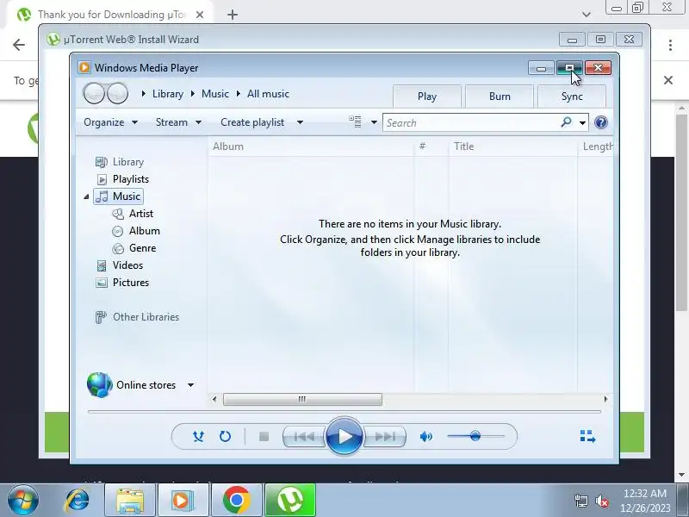689x517 pixels.
Task: Open the Play tab
Action: [x=426, y=97]
